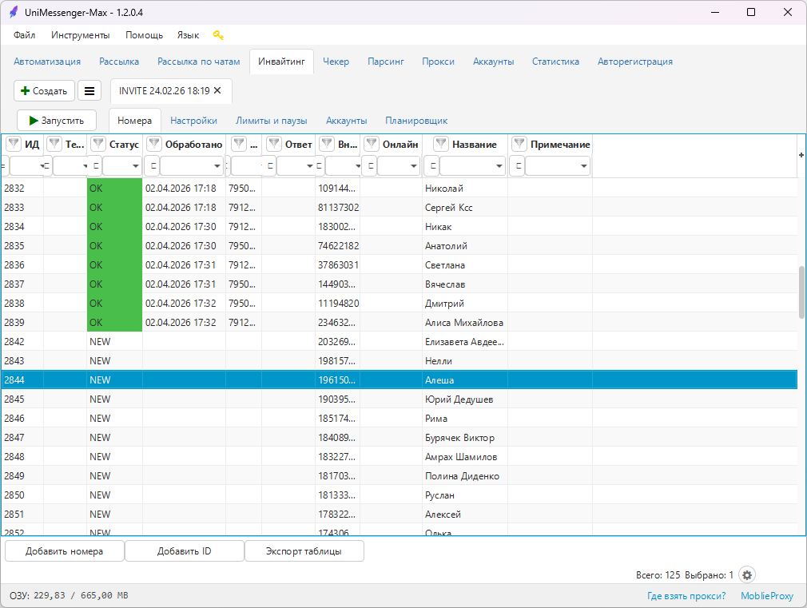Switch to the Рассылка по чатам tab

pyautogui.click(x=199, y=62)
